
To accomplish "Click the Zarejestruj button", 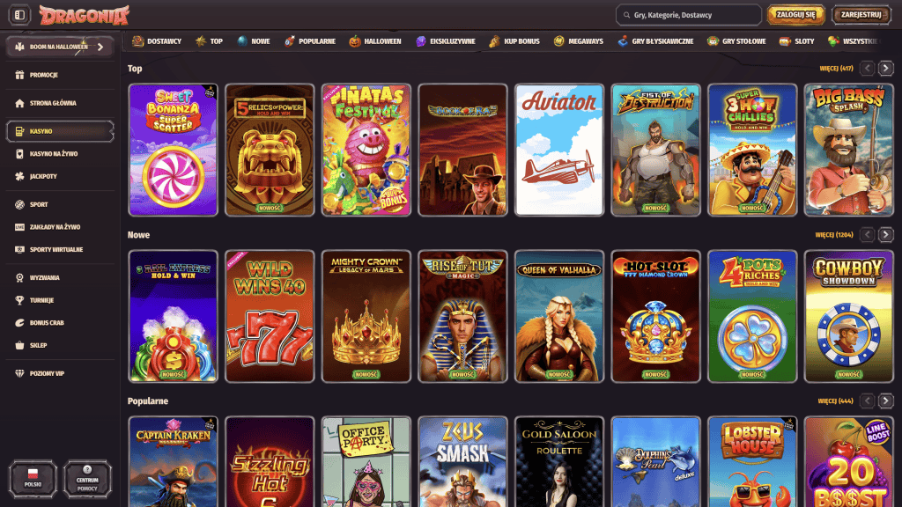I will pos(861,15).
